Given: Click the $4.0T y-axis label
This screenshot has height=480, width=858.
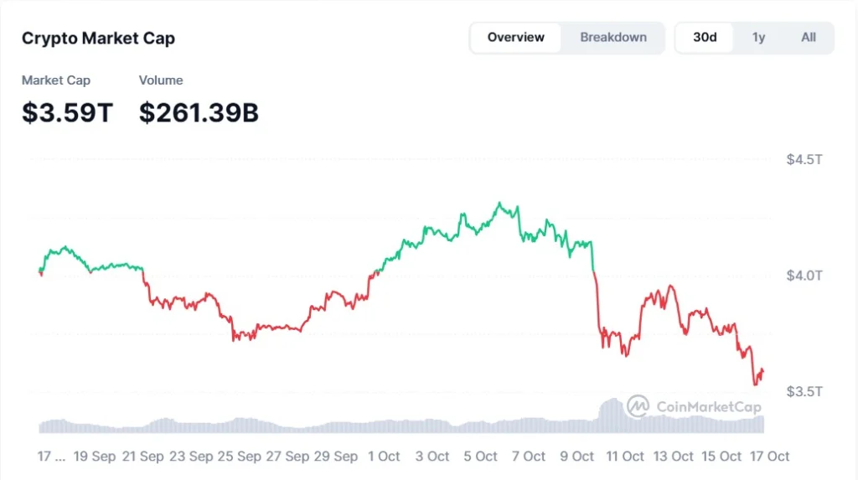Looking at the screenshot, I should pos(804,276).
